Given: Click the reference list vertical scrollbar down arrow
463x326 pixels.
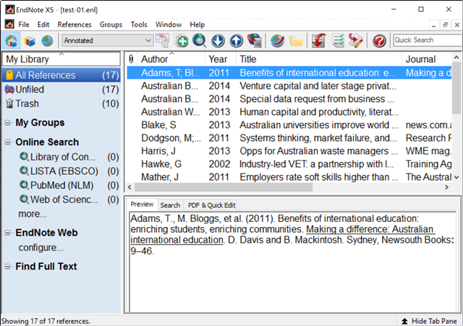Looking at the screenshot, I should point(456,177).
